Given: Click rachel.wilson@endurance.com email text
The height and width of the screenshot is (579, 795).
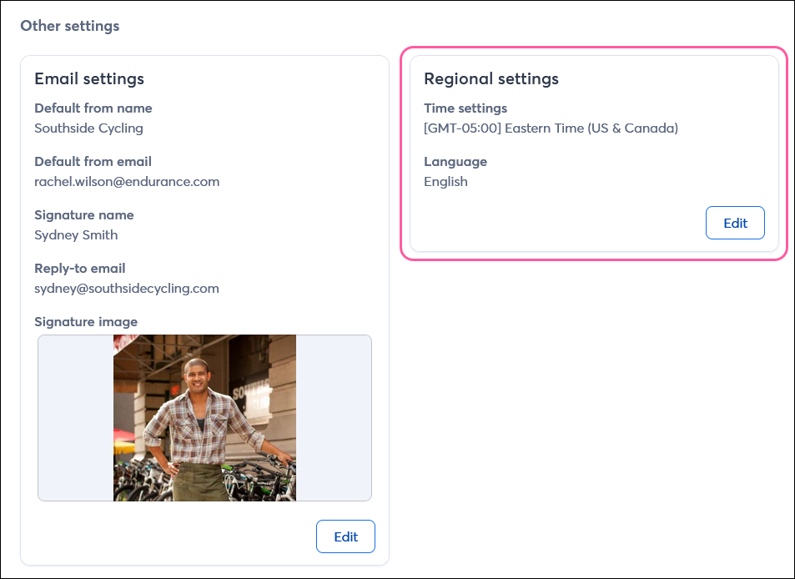Looking at the screenshot, I should click(127, 182).
